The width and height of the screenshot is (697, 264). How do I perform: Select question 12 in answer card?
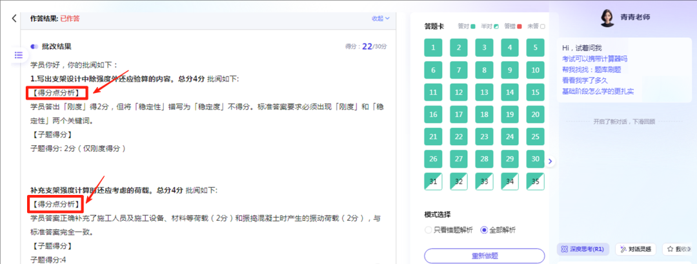[459, 92]
